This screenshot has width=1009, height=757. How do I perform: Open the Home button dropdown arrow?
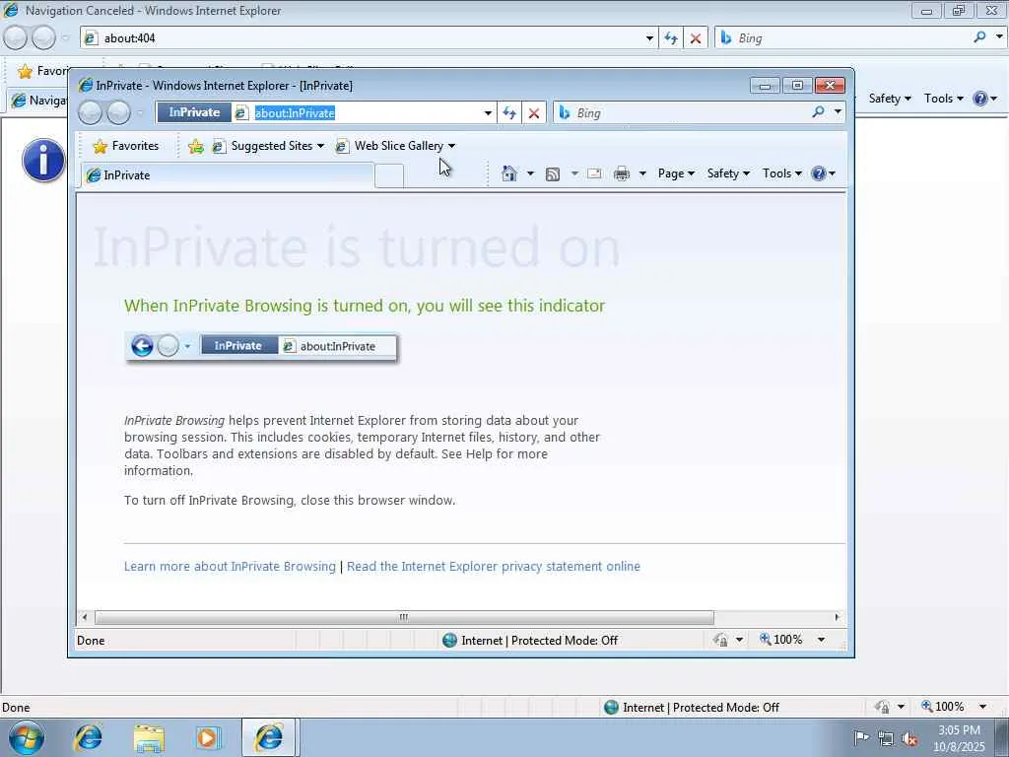[x=530, y=173]
